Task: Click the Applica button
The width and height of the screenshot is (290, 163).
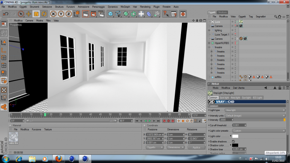Action: (x=196, y=147)
